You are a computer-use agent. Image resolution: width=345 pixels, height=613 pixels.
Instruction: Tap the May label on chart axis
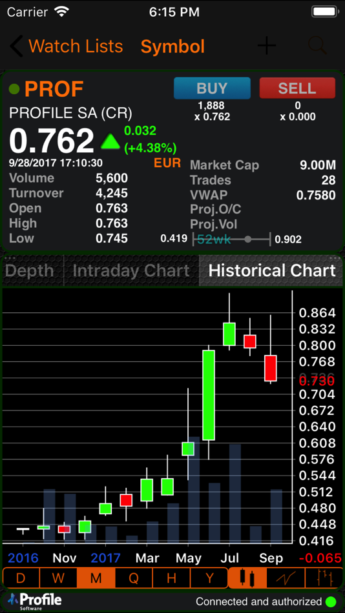pos(188,558)
